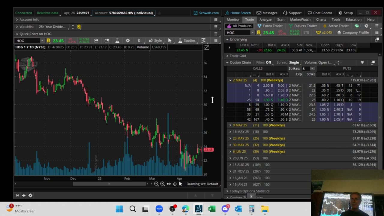Expand the Watchlist section
The width and height of the screenshot is (384, 216).
pyautogui.click(x=17, y=27)
